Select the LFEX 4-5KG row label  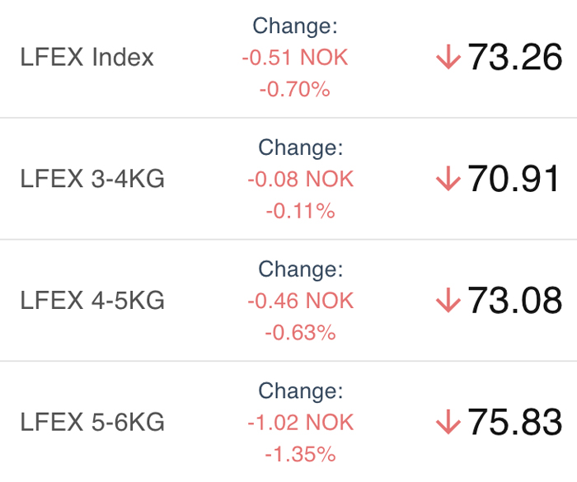coord(92,300)
